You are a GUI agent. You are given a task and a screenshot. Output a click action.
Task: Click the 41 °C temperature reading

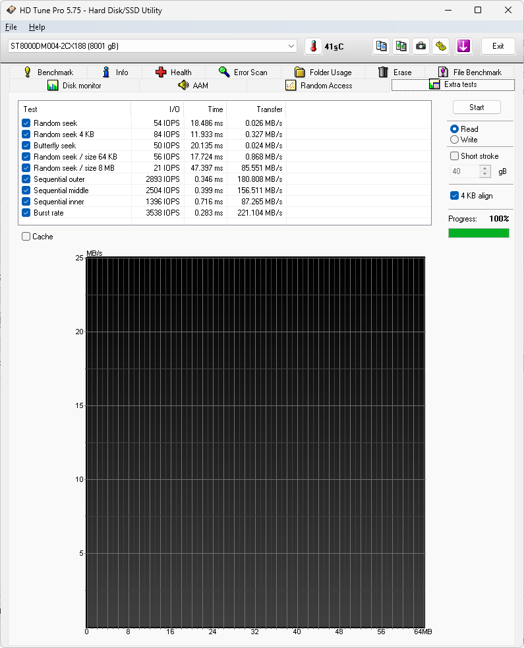coord(334,47)
